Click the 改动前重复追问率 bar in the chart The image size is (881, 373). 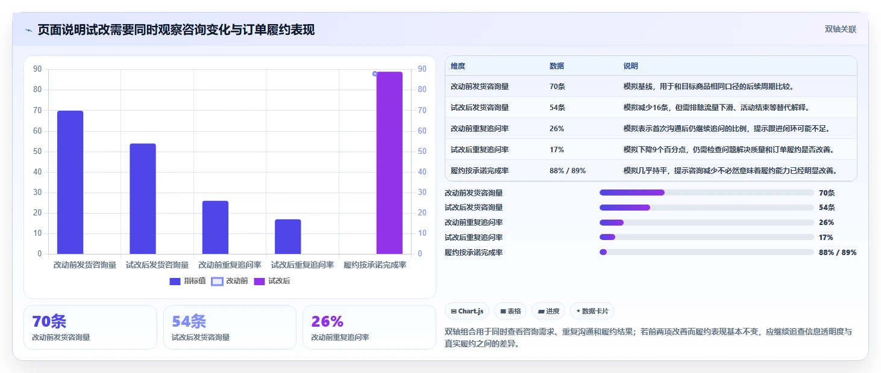coord(215,227)
